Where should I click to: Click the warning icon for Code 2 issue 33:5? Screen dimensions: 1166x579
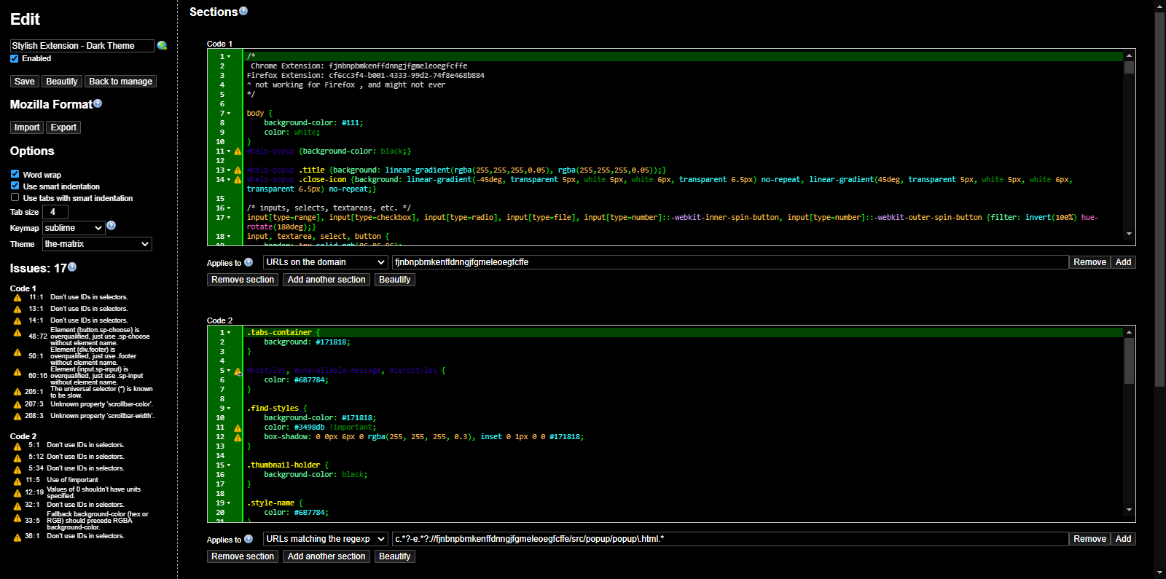[17, 519]
